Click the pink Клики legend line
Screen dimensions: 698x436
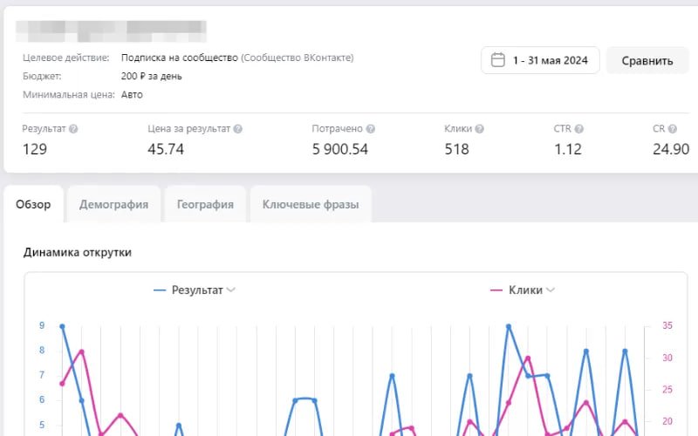click(497, 290)
